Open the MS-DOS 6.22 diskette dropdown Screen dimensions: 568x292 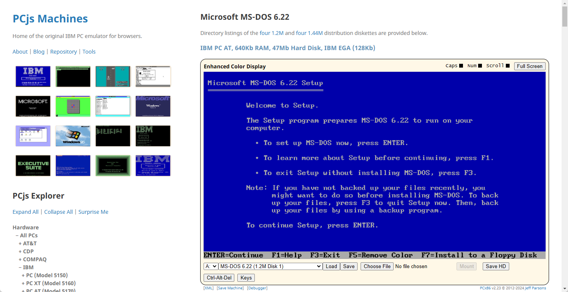click(x=270, y=266)
